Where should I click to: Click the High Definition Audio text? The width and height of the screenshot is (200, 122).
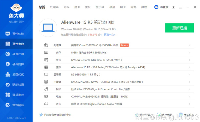96,104
